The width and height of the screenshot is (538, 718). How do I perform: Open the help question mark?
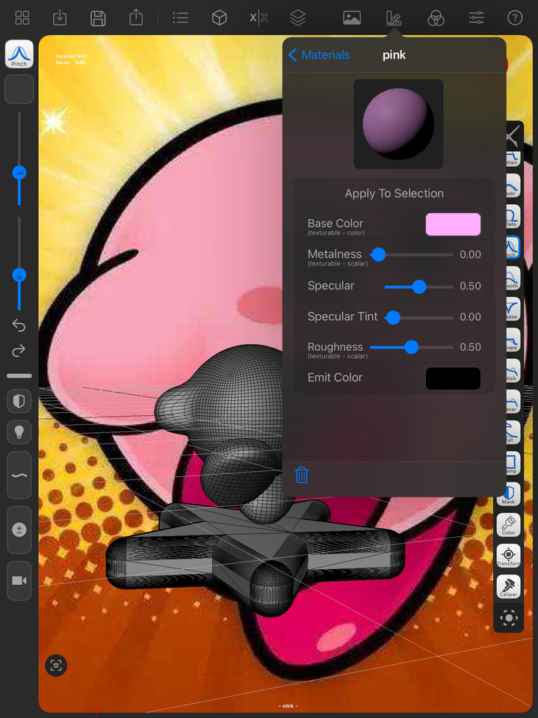[515, 18]
